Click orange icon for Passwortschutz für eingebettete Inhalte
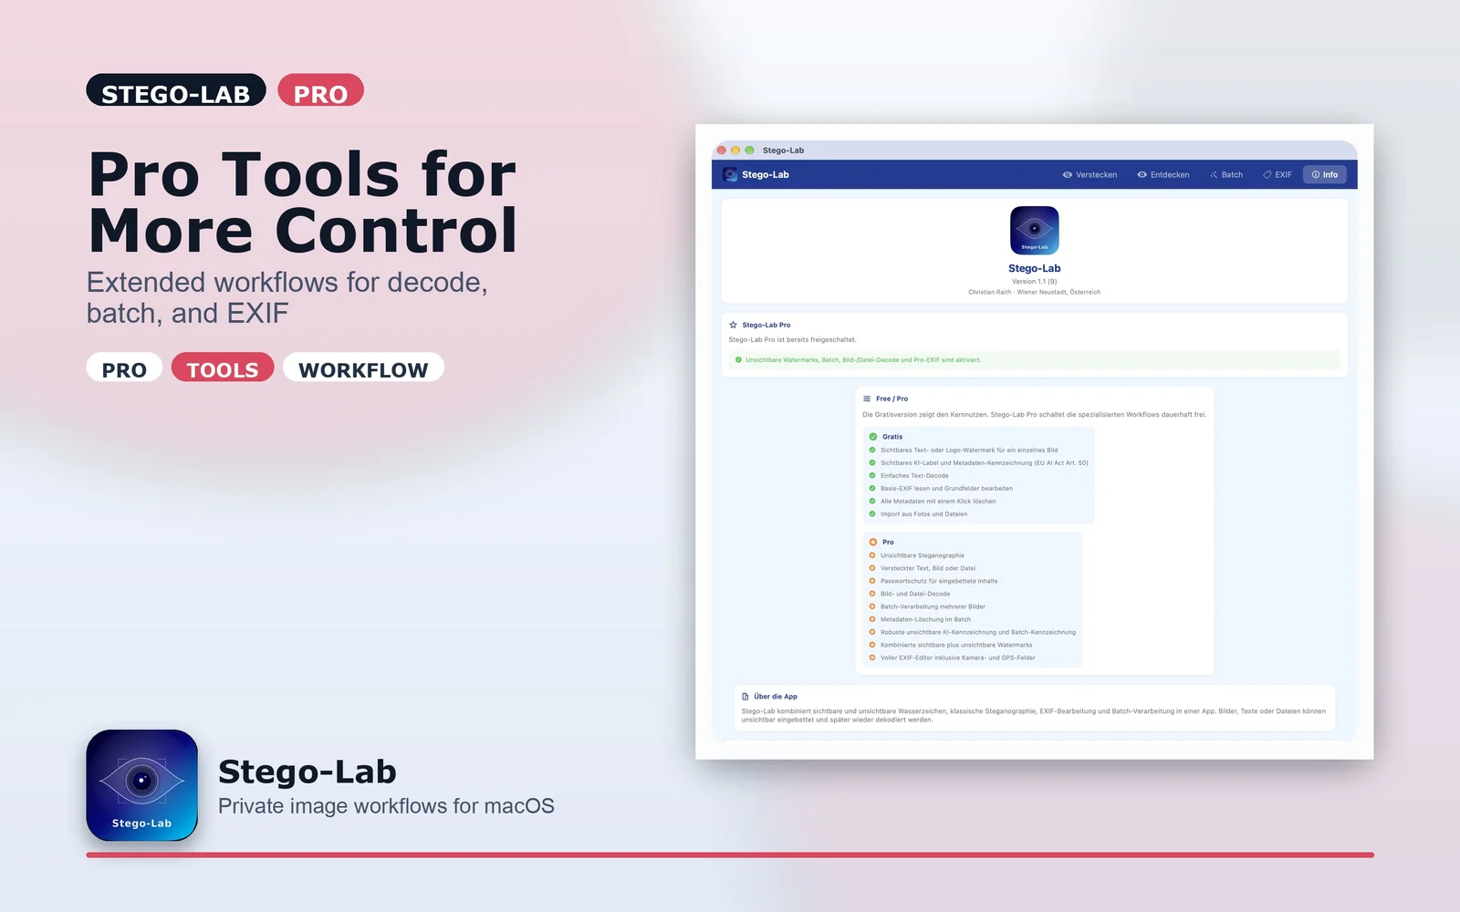This screenshot has width=1460, height=912. pyautogui.click(x=872, y=581)
